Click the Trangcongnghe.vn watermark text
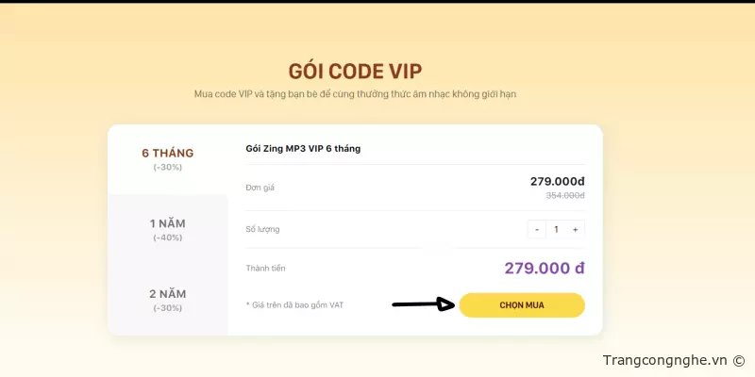The image size is (755, 377). [x=664, y=360]
